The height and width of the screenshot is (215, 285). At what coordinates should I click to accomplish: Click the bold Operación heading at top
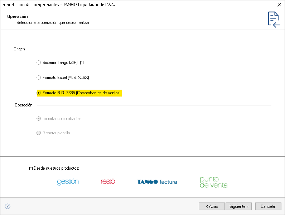[18, 16]
